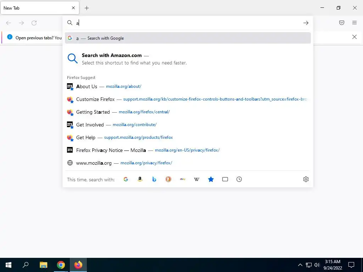Open the taskbar clock and date

point(333,265)
